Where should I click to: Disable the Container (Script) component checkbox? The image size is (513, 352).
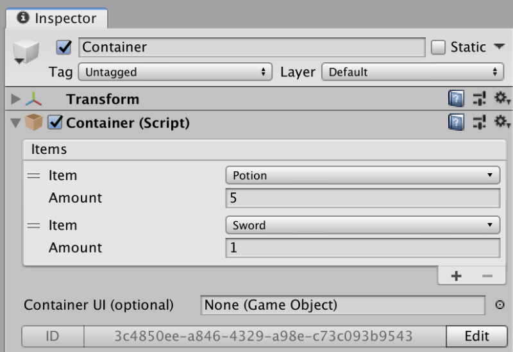tap(55, 122)
